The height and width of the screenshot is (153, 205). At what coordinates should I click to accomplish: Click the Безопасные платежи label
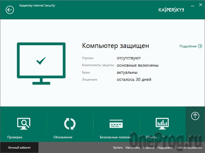pyautogui.click(x=115, y=137)
